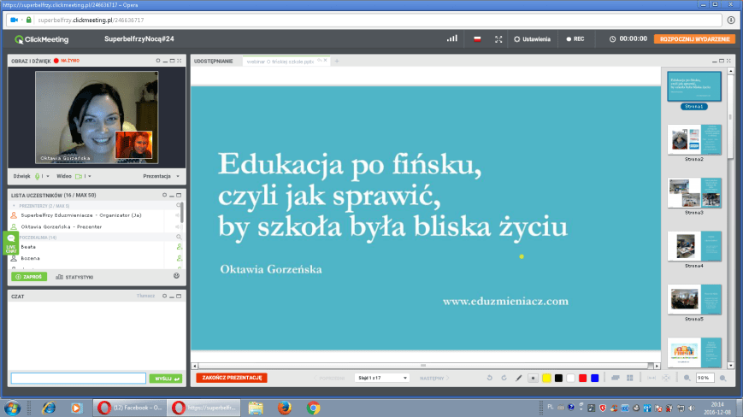Screen dimensions: 743x417
Task: Open the Polish flag language selector
Action: (477, 39)
